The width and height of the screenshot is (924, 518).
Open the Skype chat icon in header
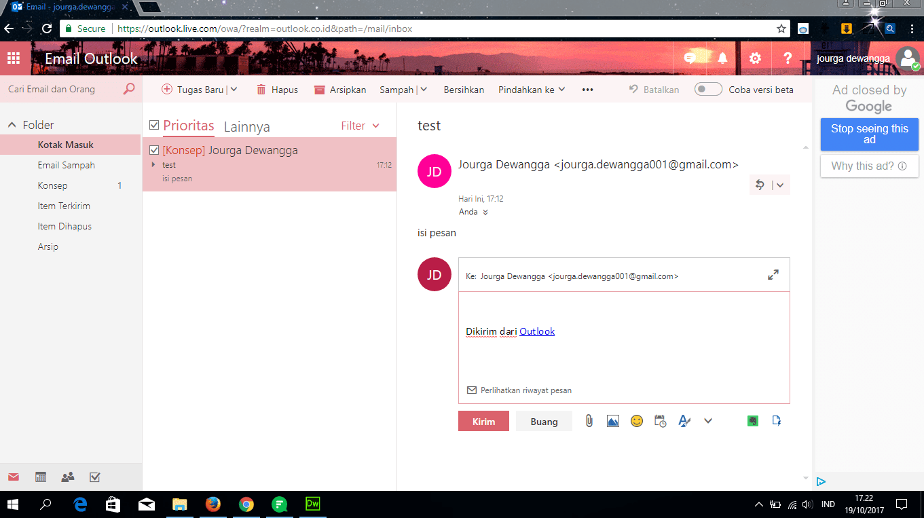point(690,58)
